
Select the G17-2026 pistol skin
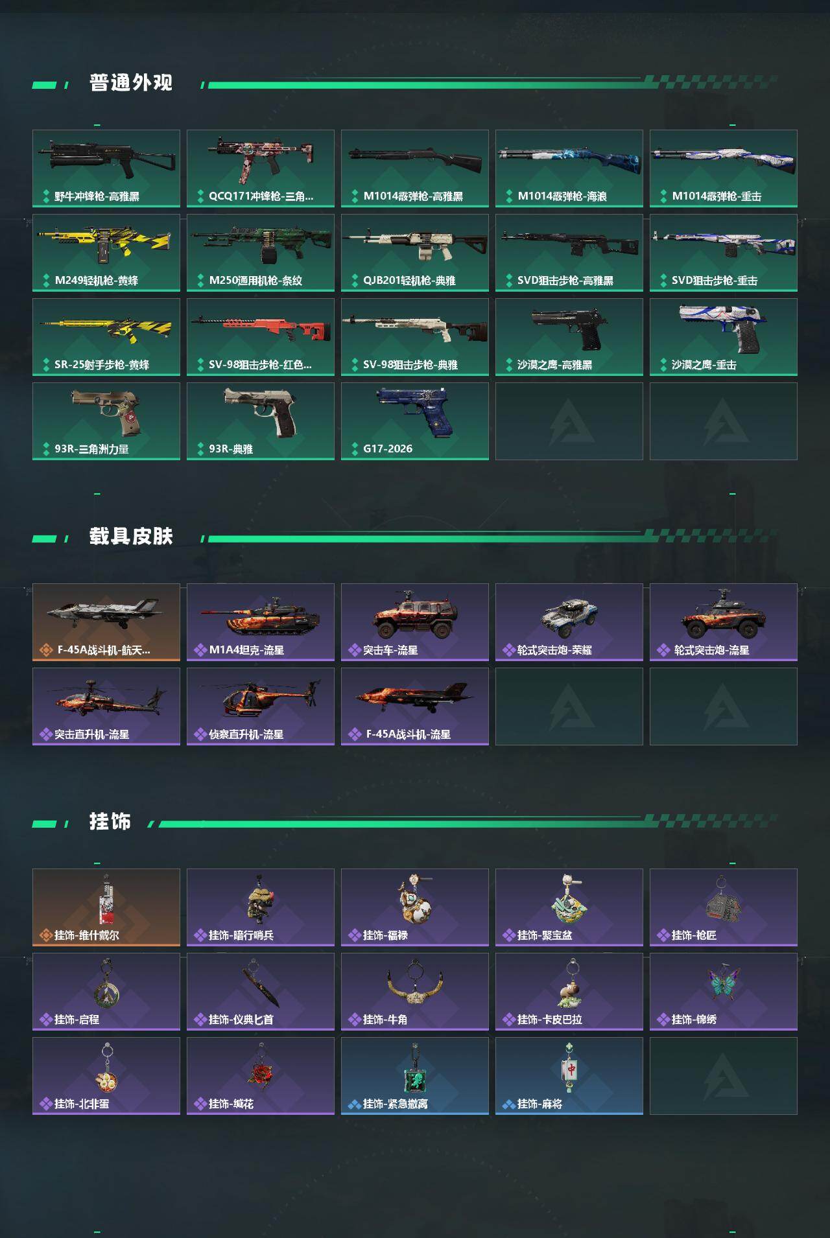(415, 421)
